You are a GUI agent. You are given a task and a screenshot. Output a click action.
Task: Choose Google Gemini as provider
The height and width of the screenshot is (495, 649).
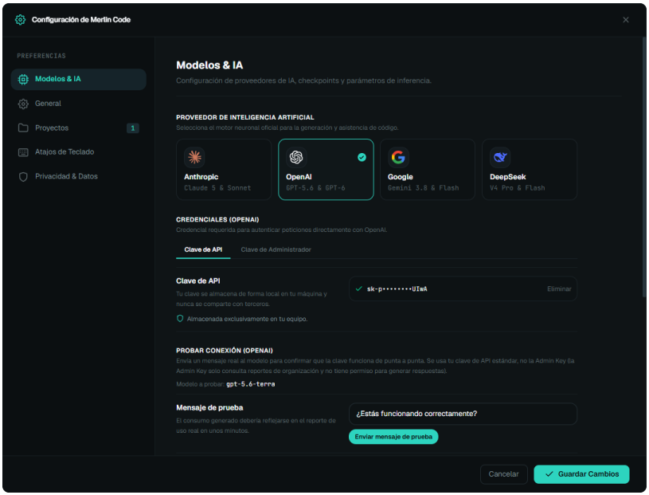(x=428, y=170)
